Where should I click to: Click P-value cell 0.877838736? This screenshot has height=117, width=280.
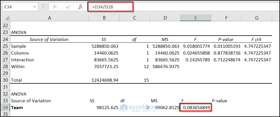coord(226,53)
